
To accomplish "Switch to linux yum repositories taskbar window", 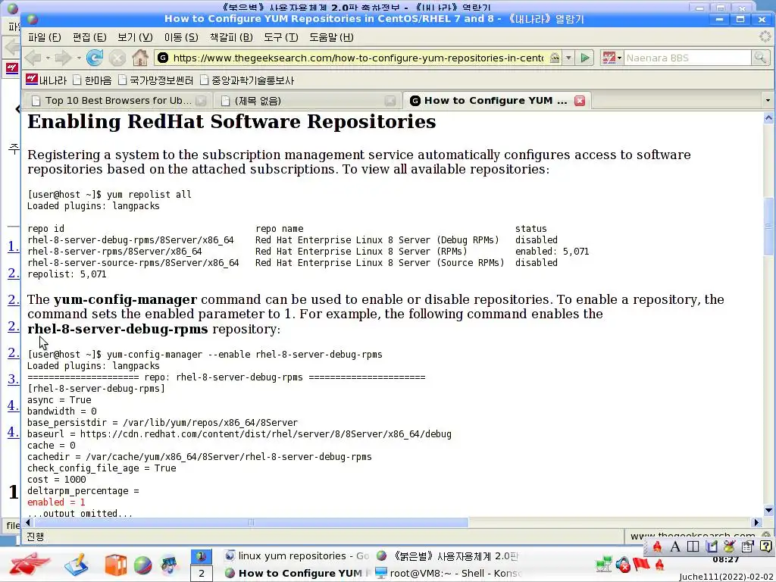I will (x=297, y=556).
